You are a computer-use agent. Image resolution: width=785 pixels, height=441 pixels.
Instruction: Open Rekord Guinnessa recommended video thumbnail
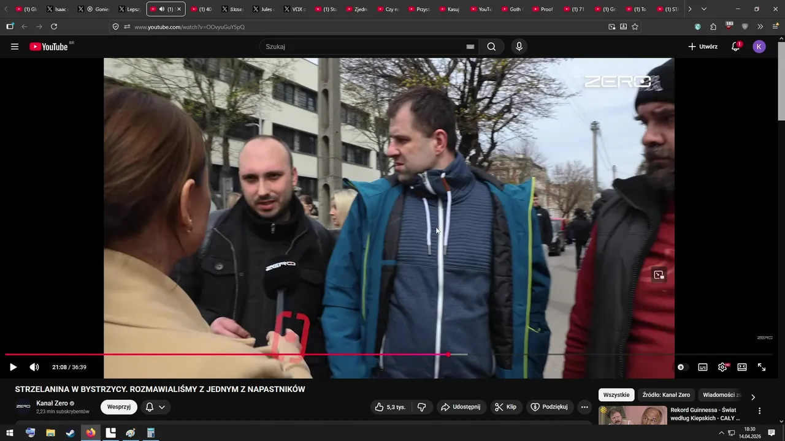[x=632, y=415]
